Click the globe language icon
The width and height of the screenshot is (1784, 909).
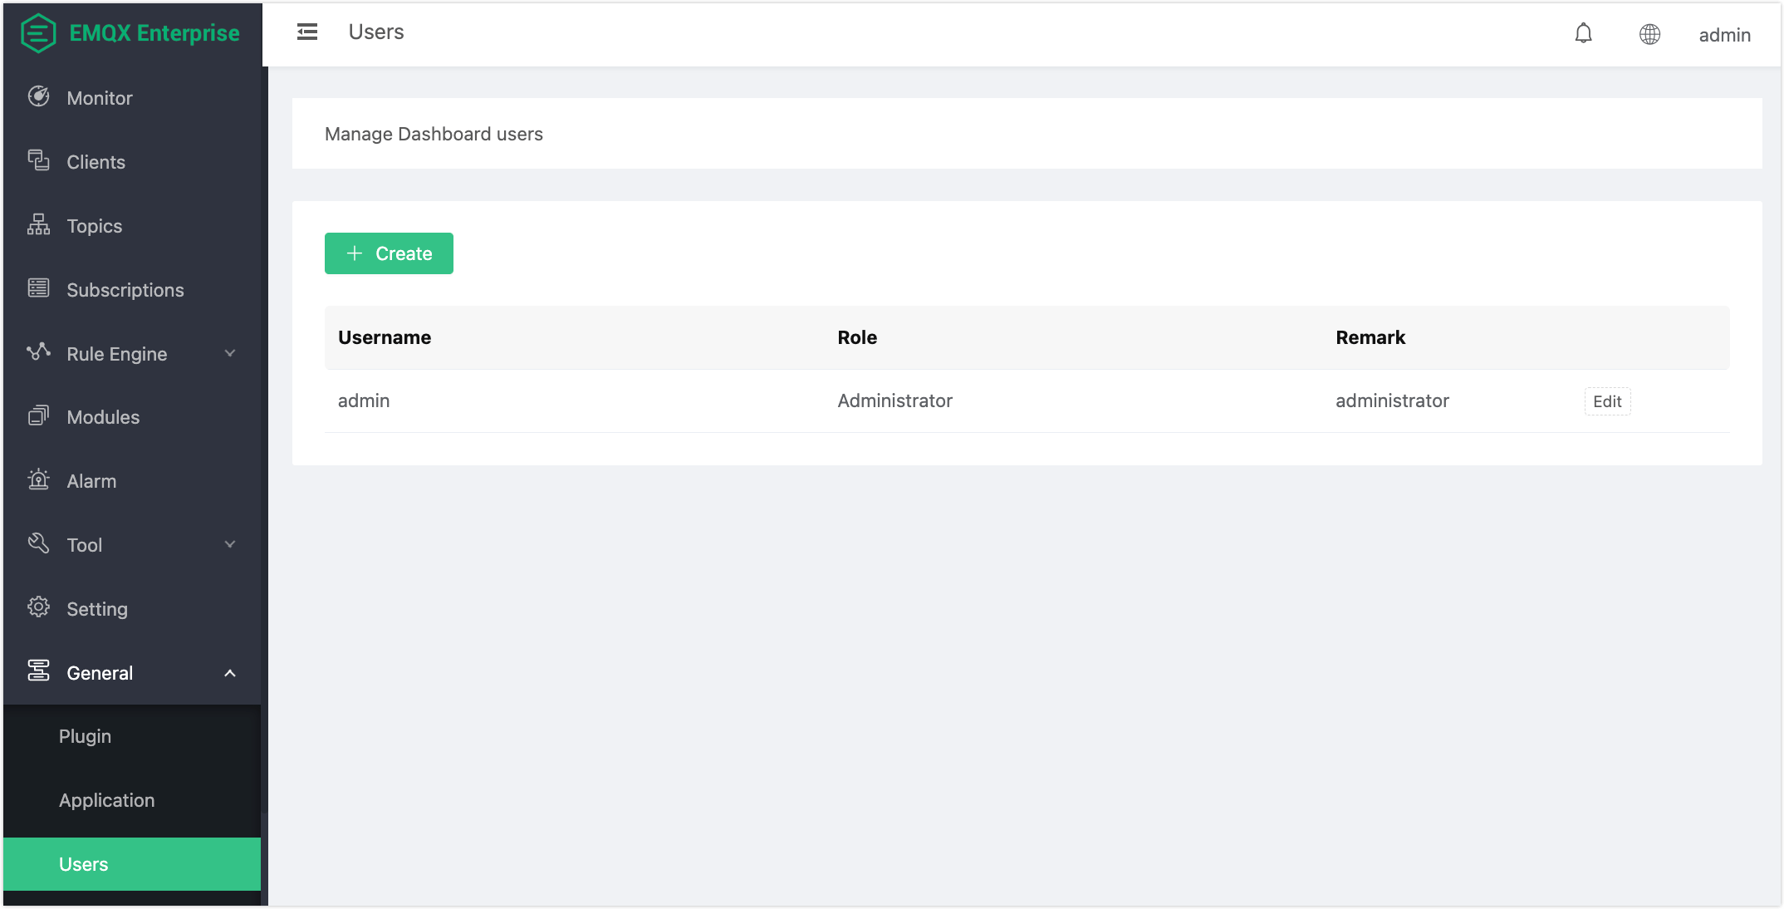pos(1649,34)
